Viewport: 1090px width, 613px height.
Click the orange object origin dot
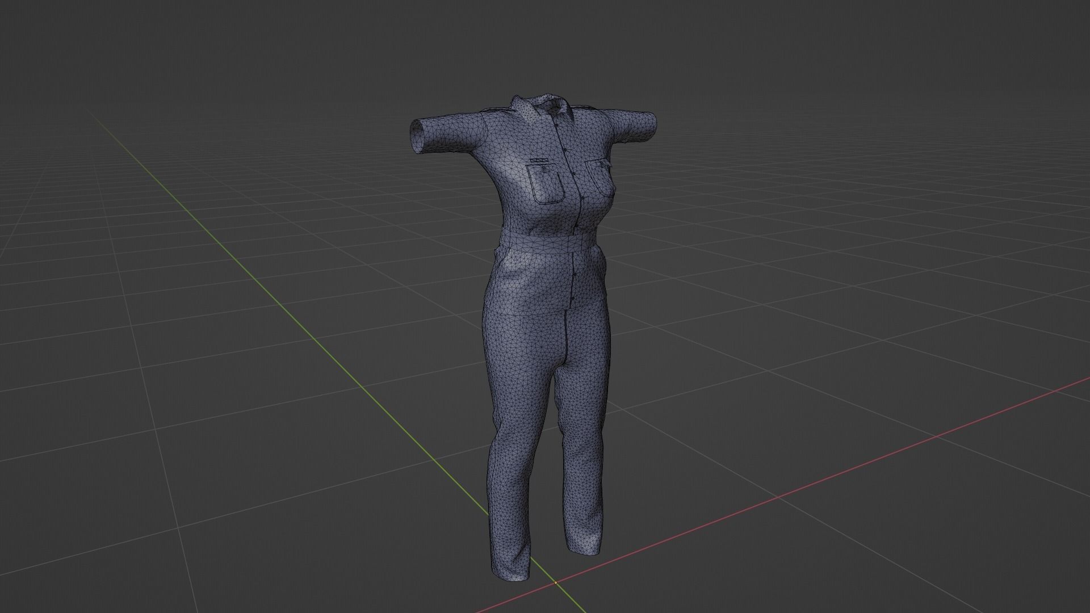(555, 582)
